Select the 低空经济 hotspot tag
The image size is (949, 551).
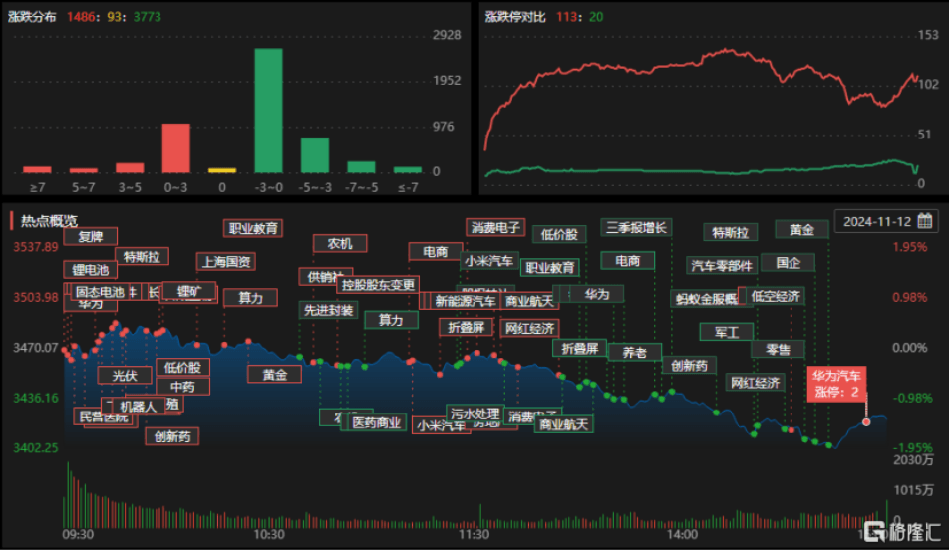tap(776, 296)
